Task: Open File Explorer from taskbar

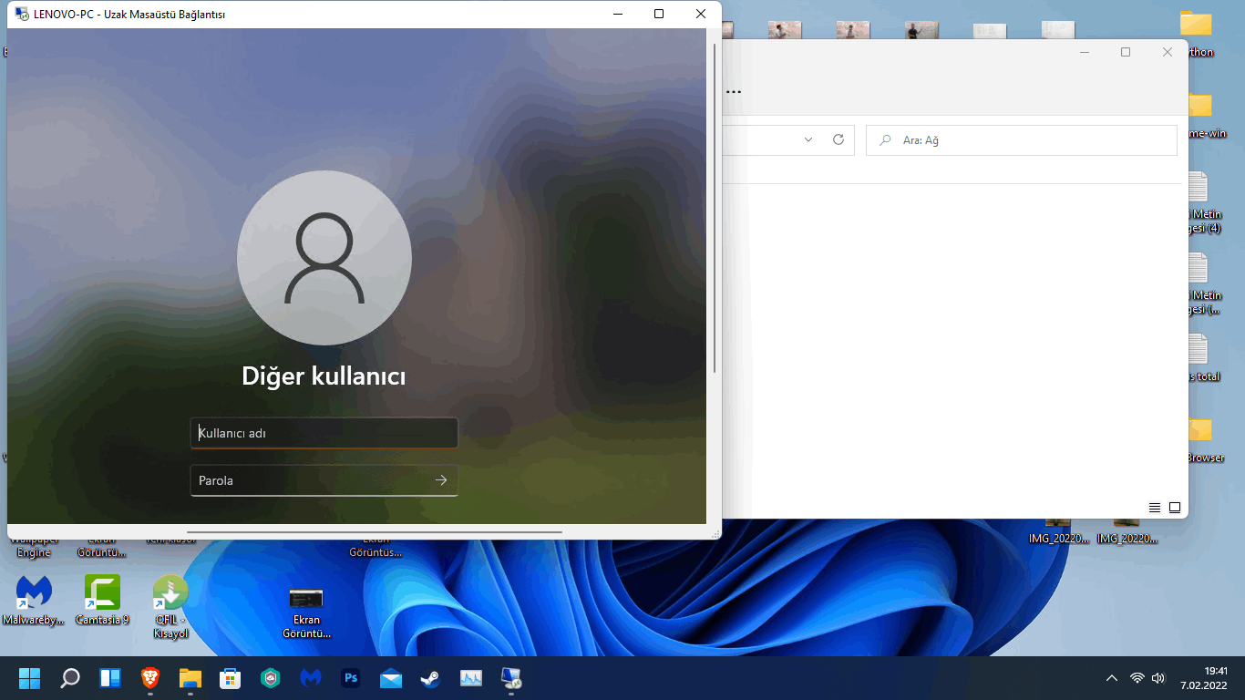Action: 190,678
